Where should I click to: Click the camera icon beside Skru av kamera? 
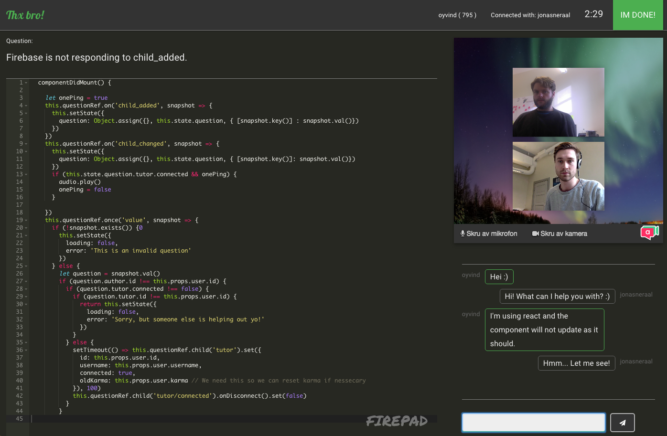[535, 234]
